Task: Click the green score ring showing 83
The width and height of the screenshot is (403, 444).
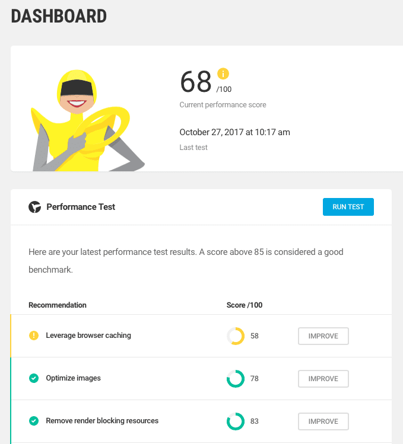Action: [236, 421]
